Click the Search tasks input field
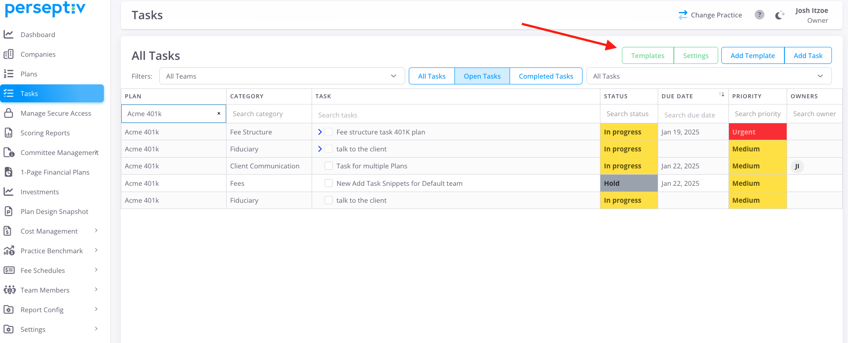Image resolution: width=848 pixels, height=343 pixels. pos(455,115)
